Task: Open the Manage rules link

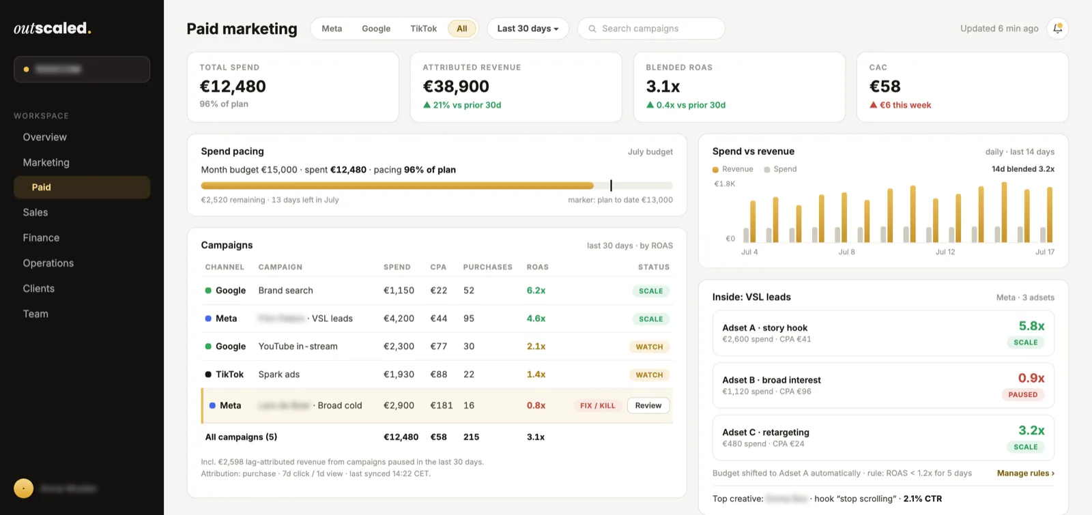Action: [1025, 473]
